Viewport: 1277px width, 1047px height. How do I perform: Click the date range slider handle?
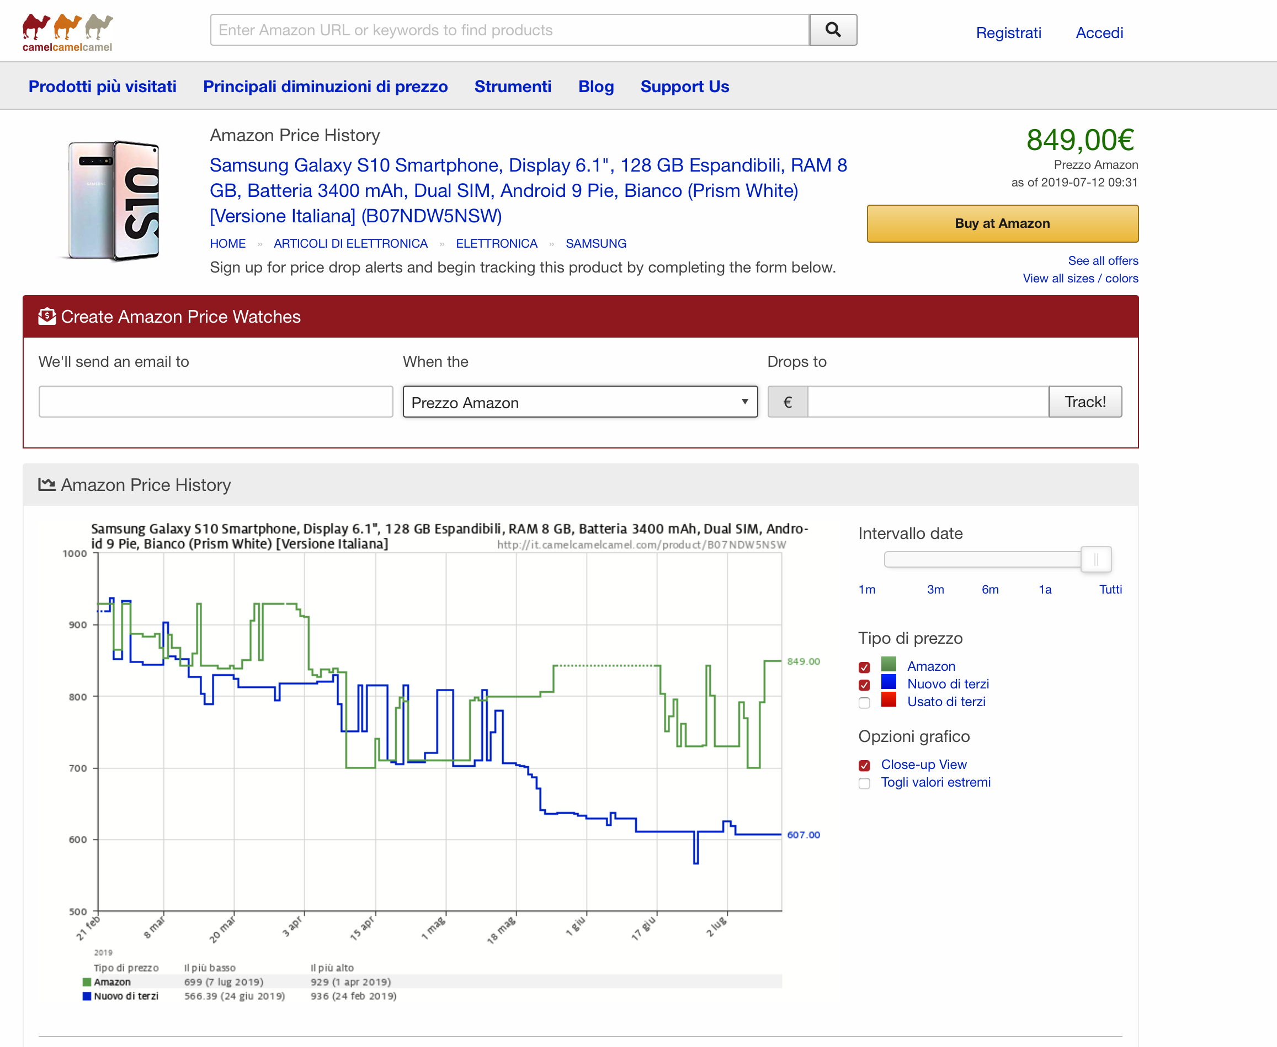[1095, 560]
